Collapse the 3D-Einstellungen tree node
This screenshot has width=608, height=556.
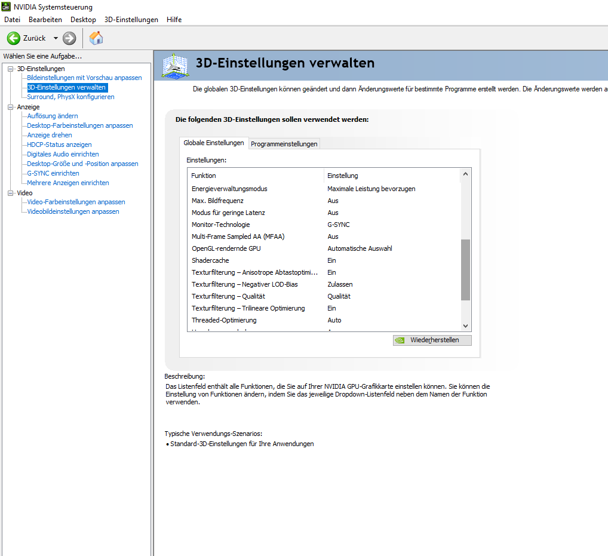(11, 69)
